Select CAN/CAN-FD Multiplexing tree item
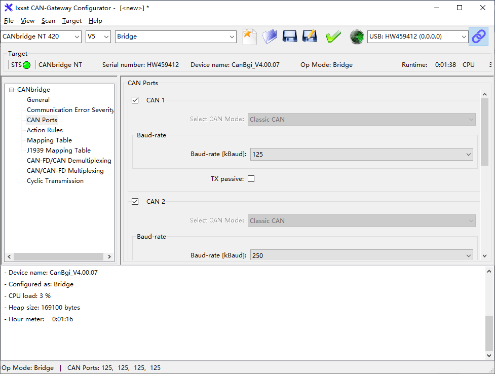 coord(65,171)
